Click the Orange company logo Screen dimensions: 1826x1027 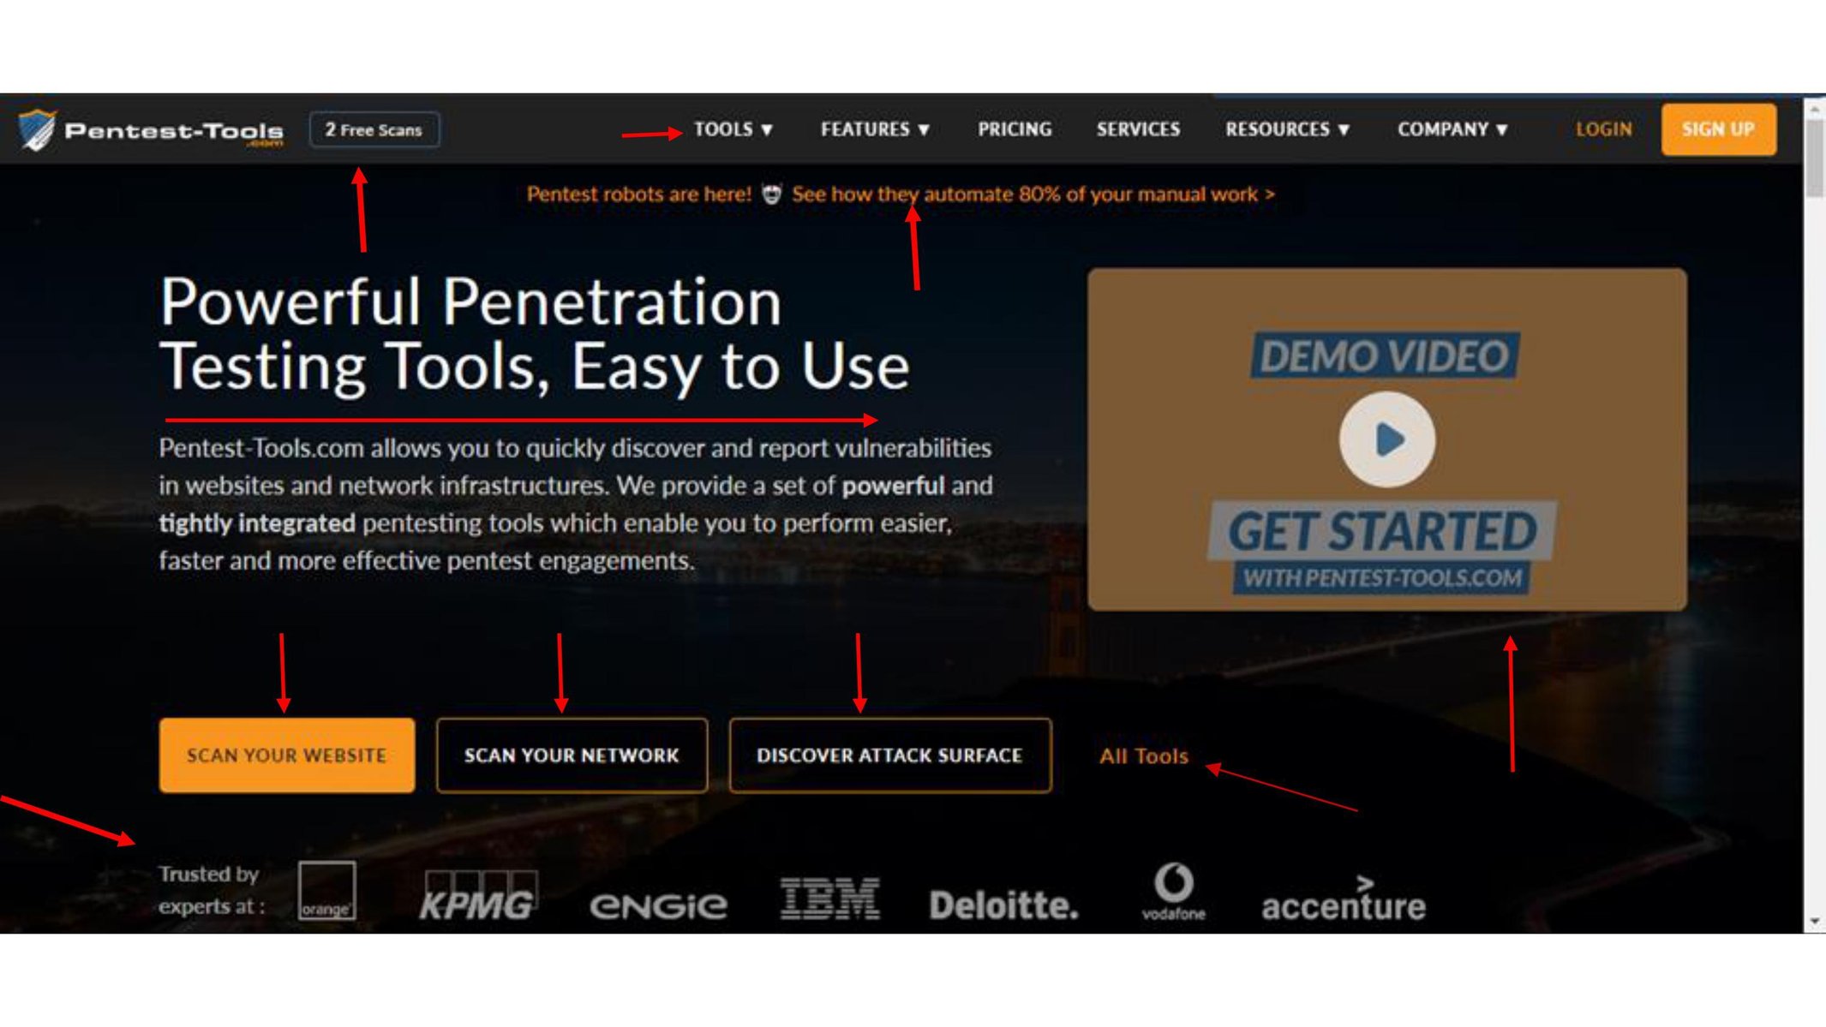326,890
